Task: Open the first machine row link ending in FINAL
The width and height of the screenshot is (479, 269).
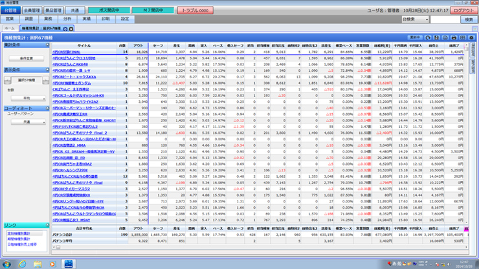Action: click(x=66, y=52)
